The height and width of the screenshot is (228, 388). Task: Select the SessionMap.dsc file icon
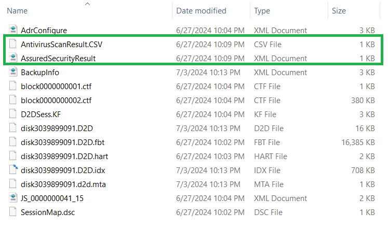click(x=12, y=211)
